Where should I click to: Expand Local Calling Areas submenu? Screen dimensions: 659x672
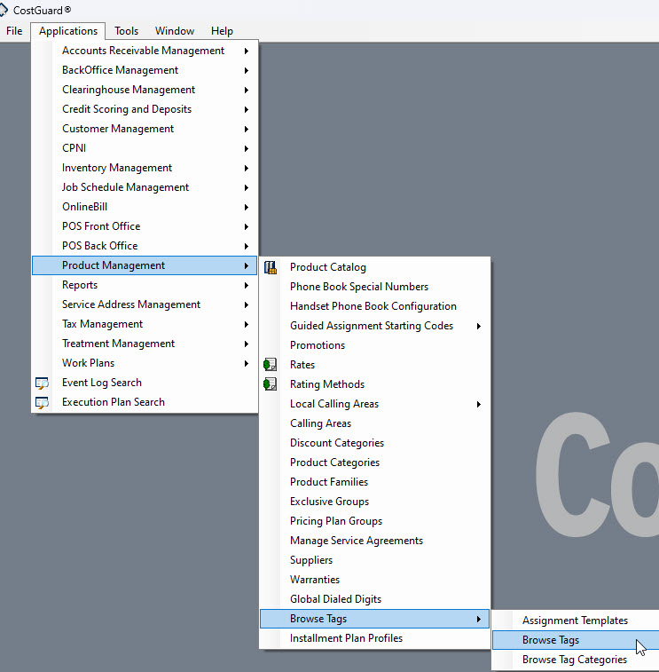click(x=374, y=404)
